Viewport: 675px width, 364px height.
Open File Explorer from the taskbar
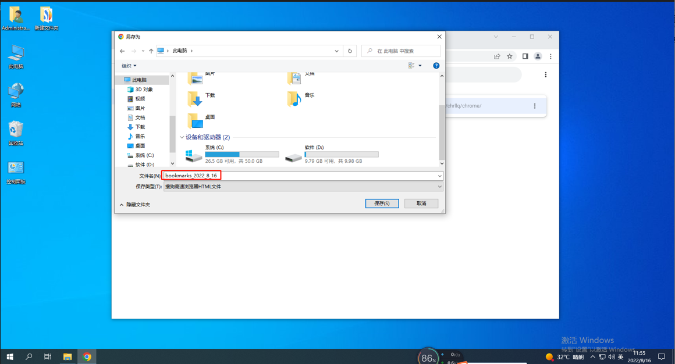click(67, 356)
